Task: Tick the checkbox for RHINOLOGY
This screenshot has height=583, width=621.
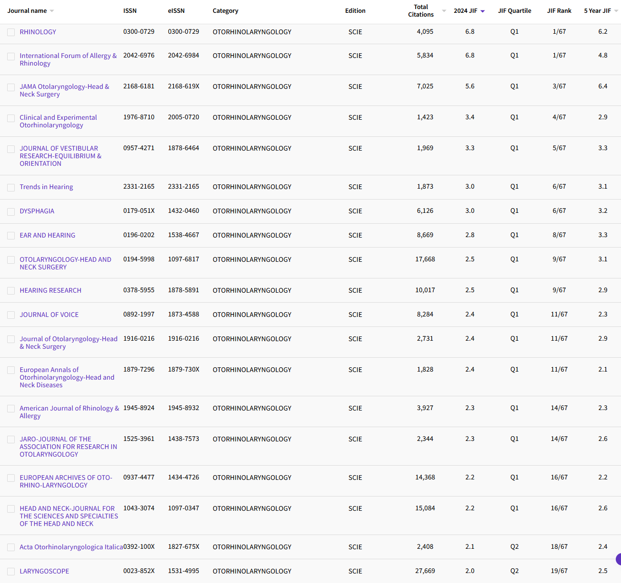Action: click(11, 32)
